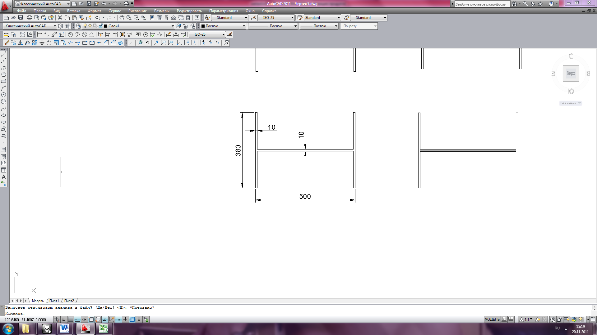
Task: Switch to the Лист1 layout tab
Action: [x=54, y=301]
